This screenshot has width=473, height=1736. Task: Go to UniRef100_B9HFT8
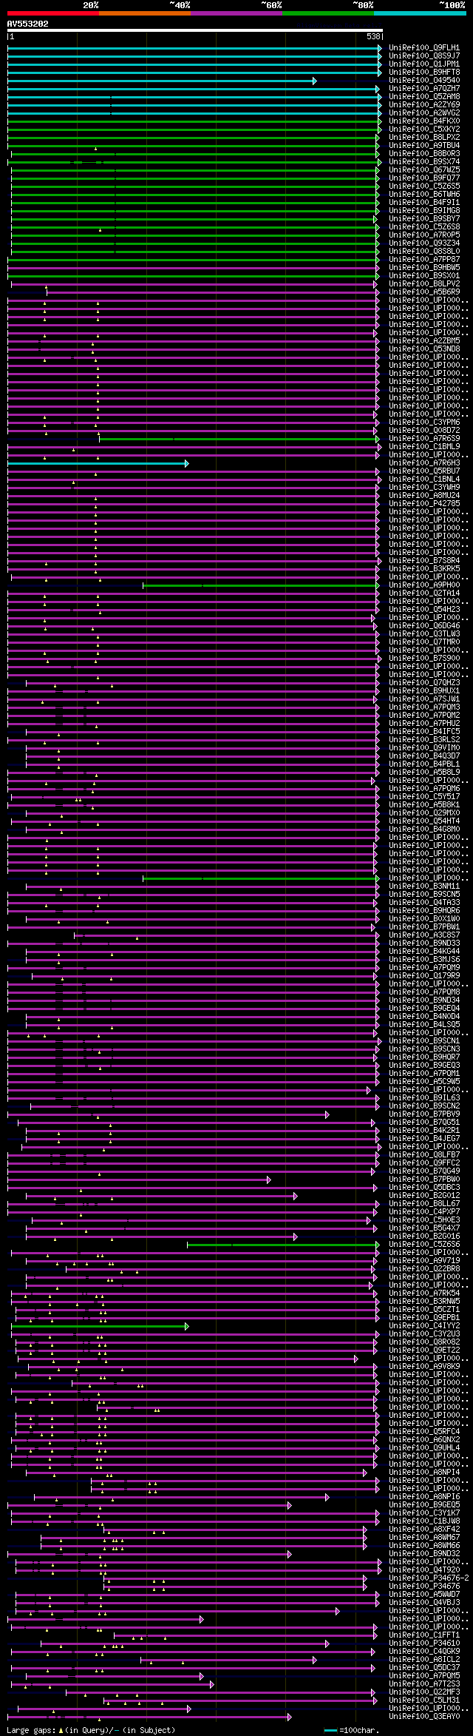click(424, 73)
